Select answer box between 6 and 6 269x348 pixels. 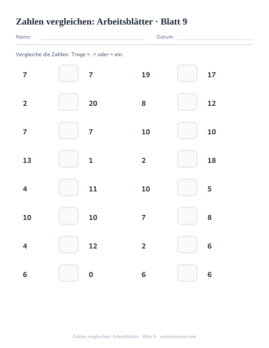click(x=187, y=273)
